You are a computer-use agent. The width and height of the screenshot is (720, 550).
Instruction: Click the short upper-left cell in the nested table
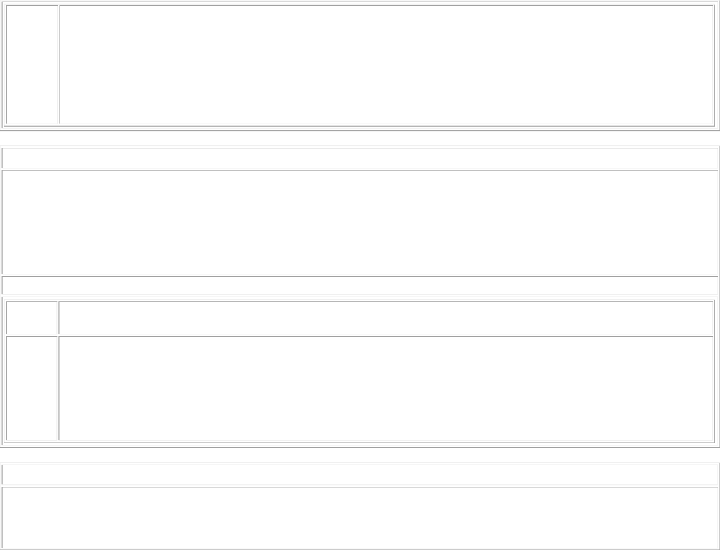(x=32, y=318)
